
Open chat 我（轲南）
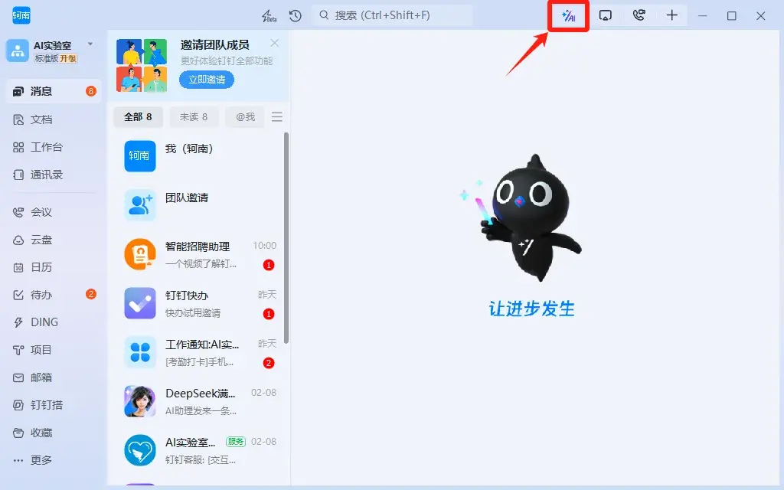198,156
